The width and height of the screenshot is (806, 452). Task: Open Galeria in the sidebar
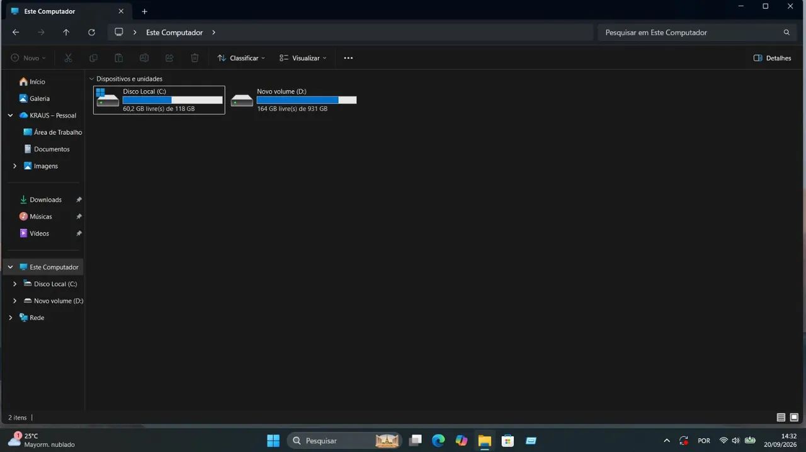pyautogui.click(x=39, y=99)
